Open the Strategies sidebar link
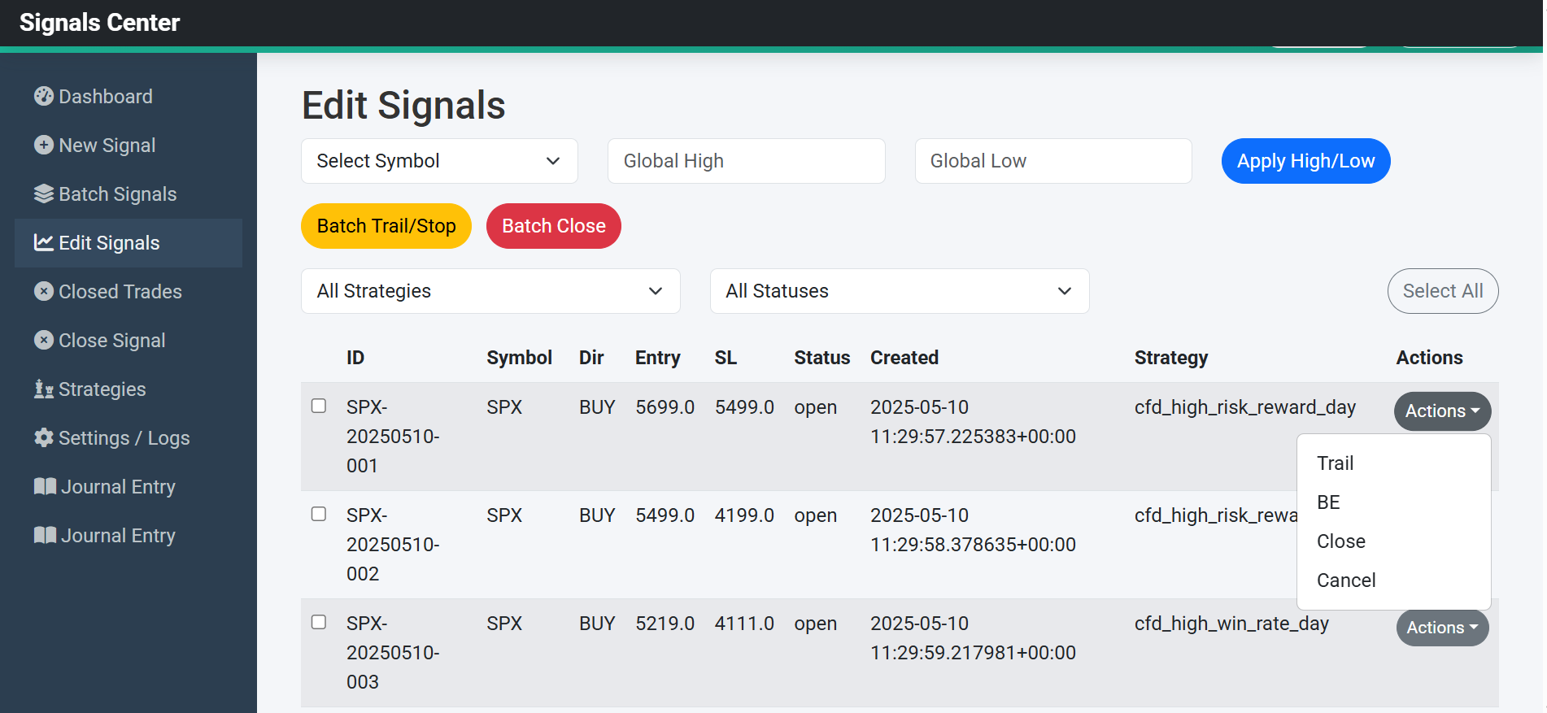 (x=129, y=389)
